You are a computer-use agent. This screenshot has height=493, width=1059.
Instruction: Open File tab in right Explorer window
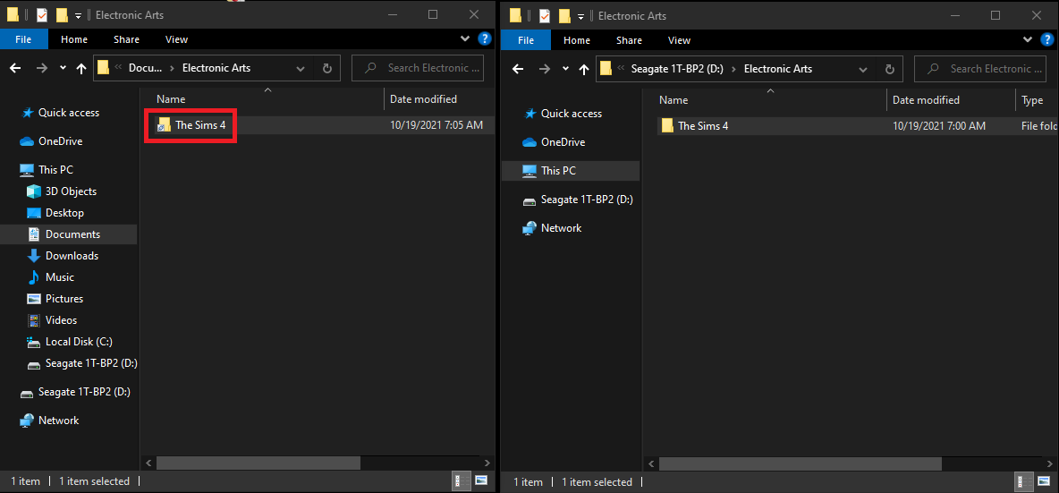526,40
